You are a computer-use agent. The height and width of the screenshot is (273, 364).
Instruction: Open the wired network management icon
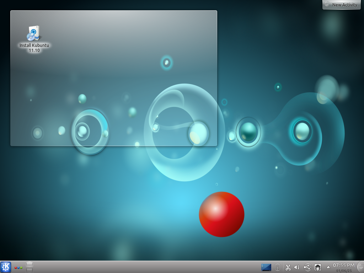click(x=318, y=267)
